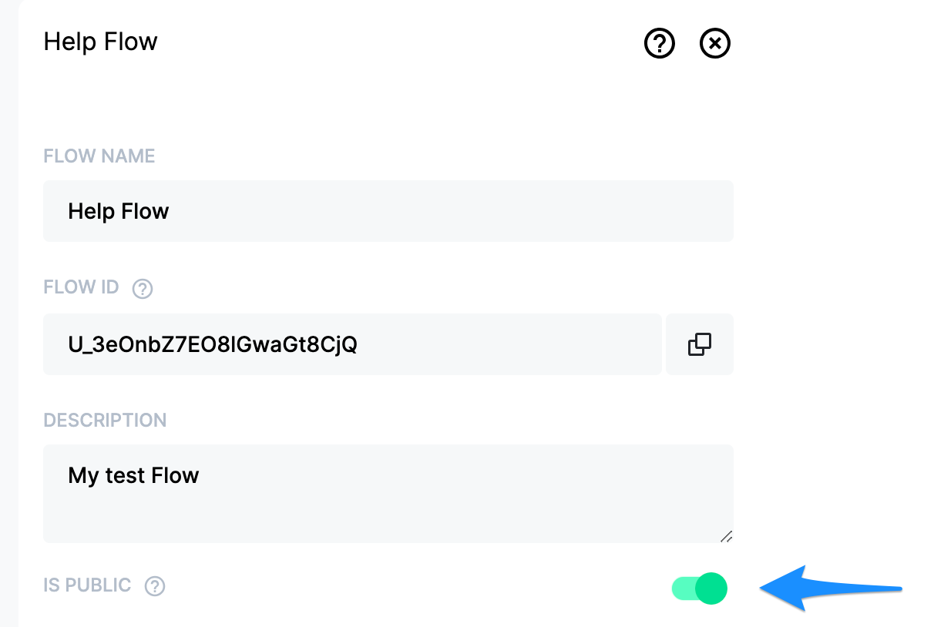The height and width of the screenshot is (627, 934).
Task: Click the 'Help Flow' panel title
Action: point(101,42)
